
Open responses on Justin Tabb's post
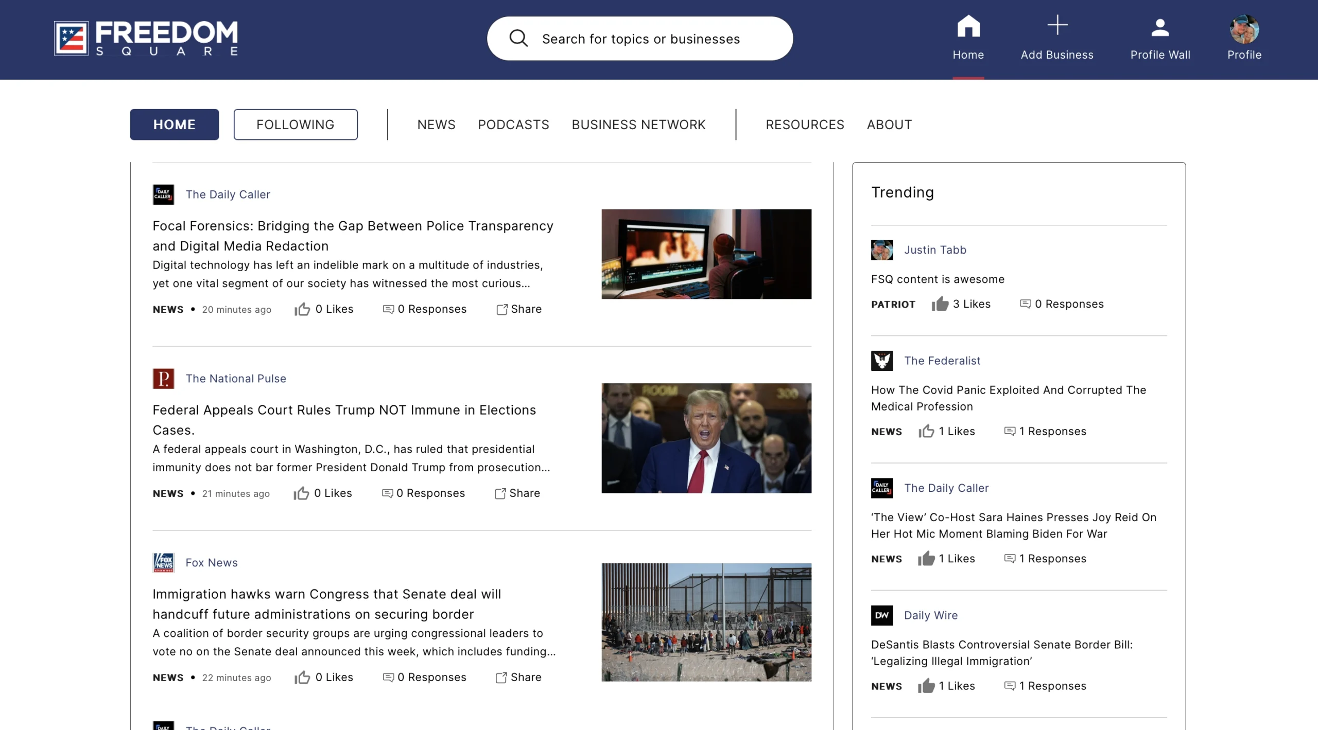(1062, 304)
